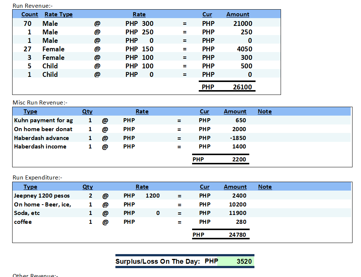Click the Run Expenditure total 24780
The width and height of the screenshot is (361, 277).
[237, 235]
